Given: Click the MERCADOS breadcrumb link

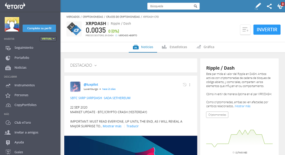Looking at the screenshot, I should click(73, 17).
